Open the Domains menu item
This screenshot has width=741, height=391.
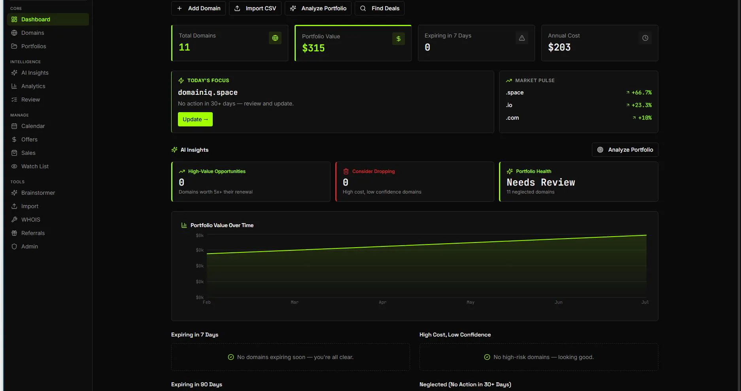(x=48, y=33)
